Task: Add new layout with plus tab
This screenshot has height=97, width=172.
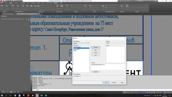Action: pos(21,92)
